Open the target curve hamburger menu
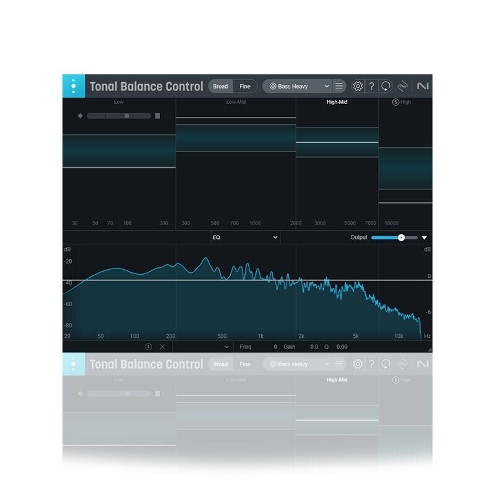Viewport: 495px width, 495px height. click(x=339, y=86)
